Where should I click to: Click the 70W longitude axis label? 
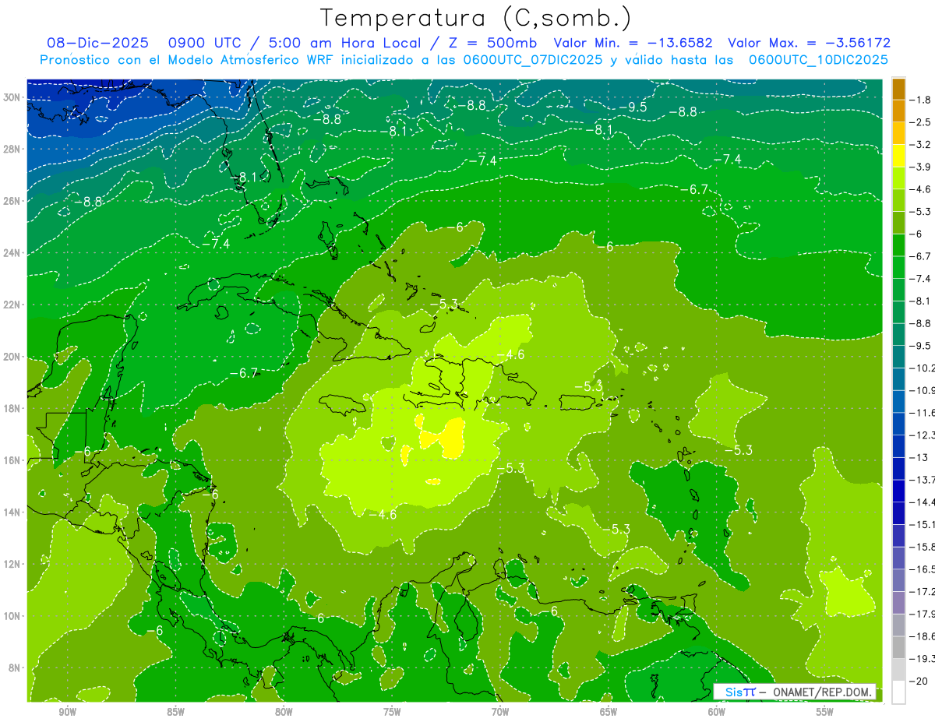pos(500,712)
